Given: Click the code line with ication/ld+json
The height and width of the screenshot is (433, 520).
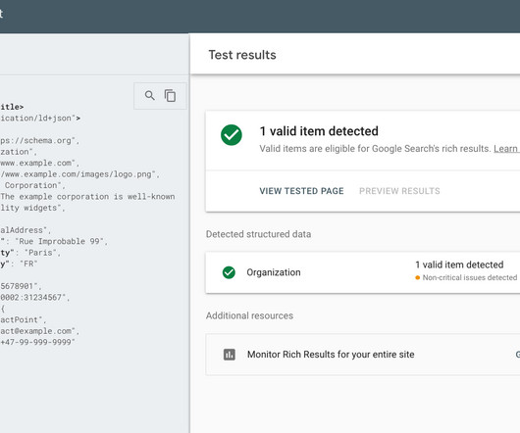Looking at the screenshot, I should pyautogui.click(x=40, y=119).
